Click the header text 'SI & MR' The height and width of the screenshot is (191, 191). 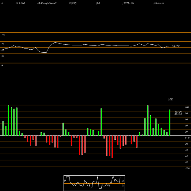tap(20, 3)
